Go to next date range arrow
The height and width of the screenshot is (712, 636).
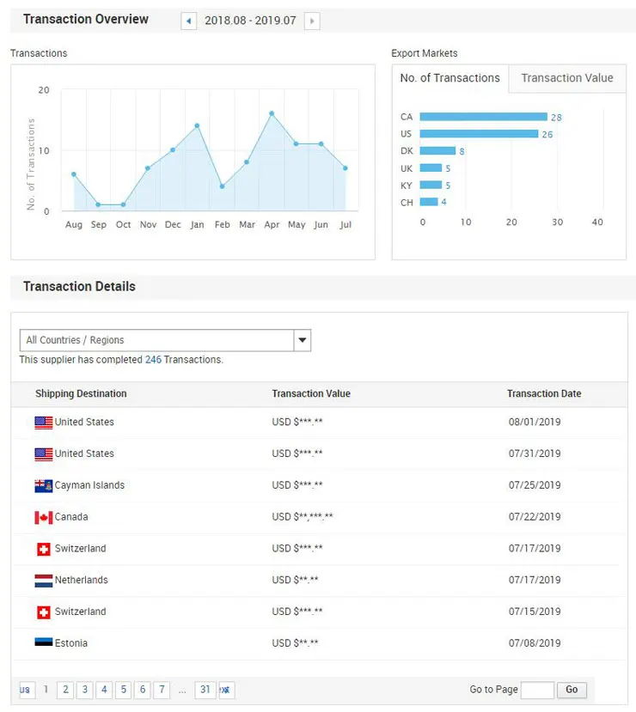pos(312,21)
